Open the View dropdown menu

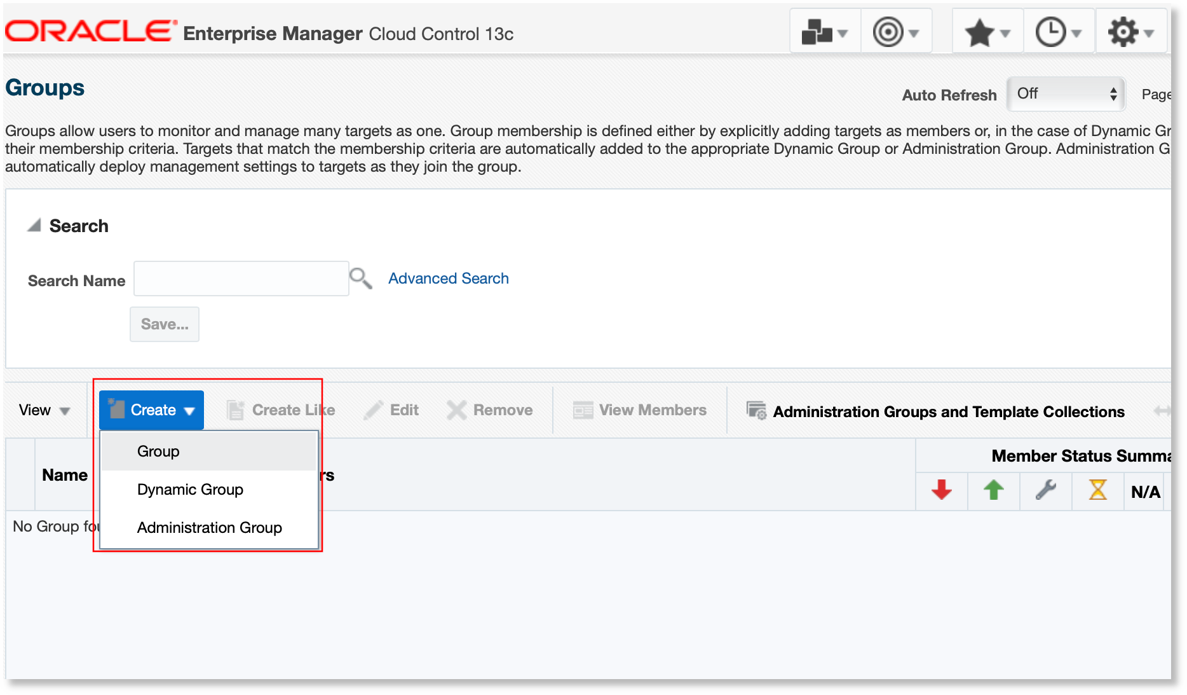(44, 410)
